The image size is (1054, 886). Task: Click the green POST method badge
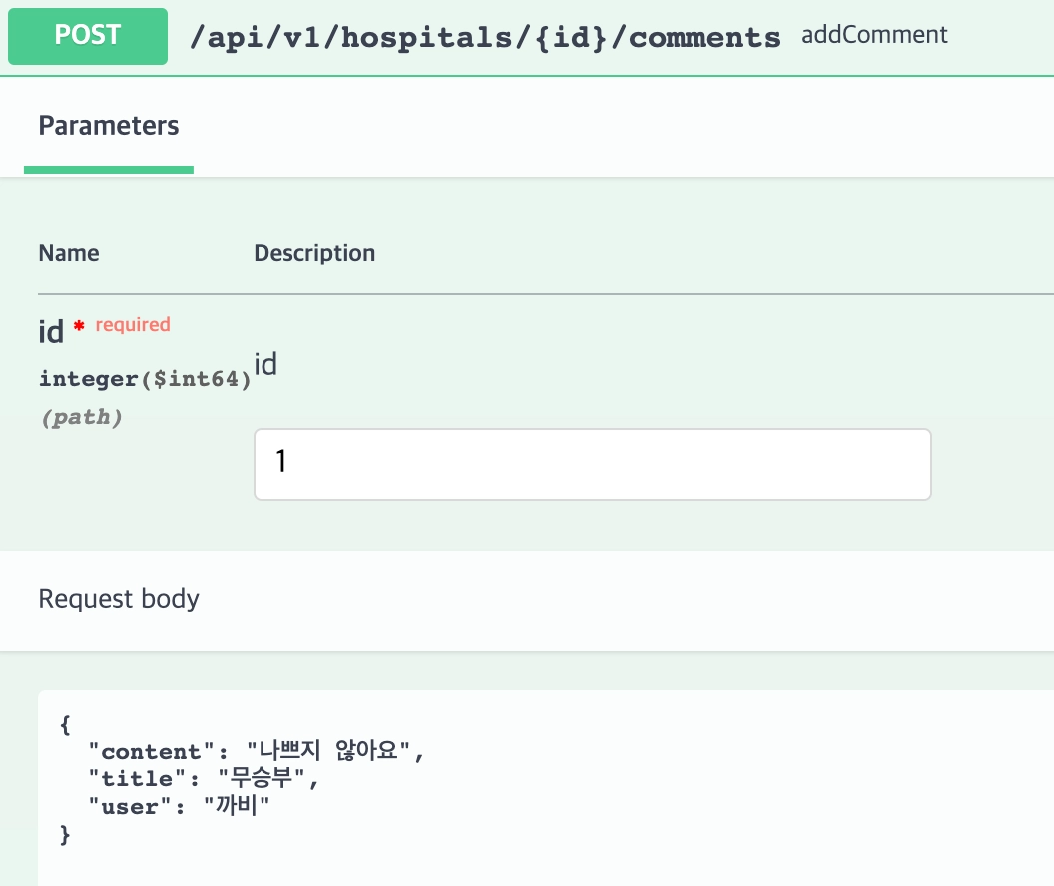click(88, 36)
